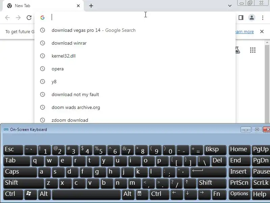Choose suggestion kernel32.dll

135,56
